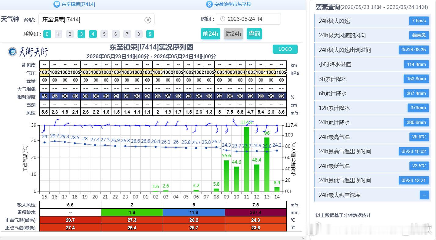Click the clock icon in the time field
Screen dimensions: 436x240
tap(223, 19)
